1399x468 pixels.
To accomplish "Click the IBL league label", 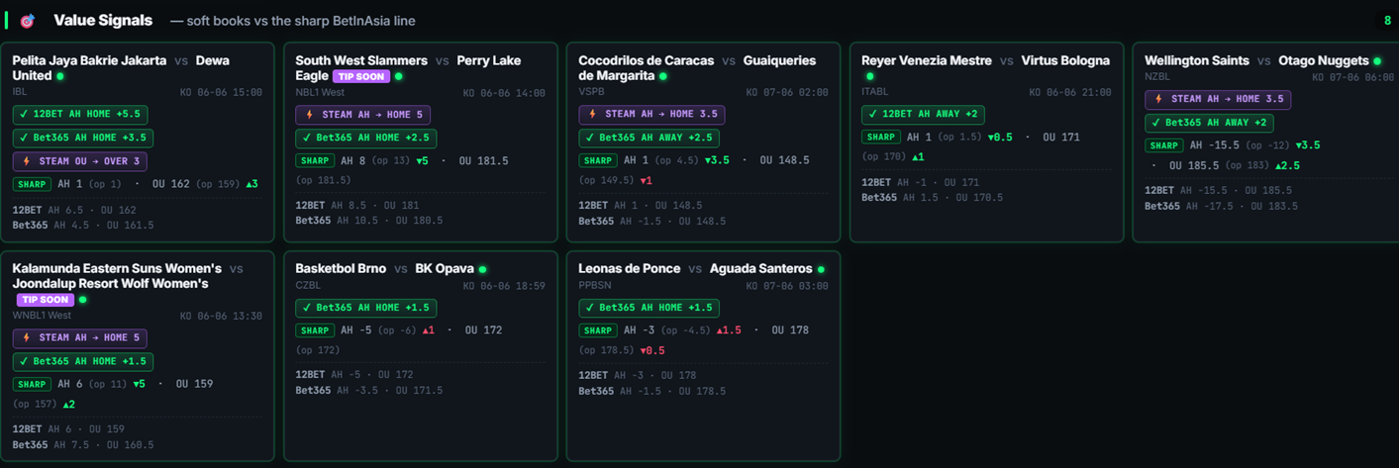I will (x=20, y=92).
